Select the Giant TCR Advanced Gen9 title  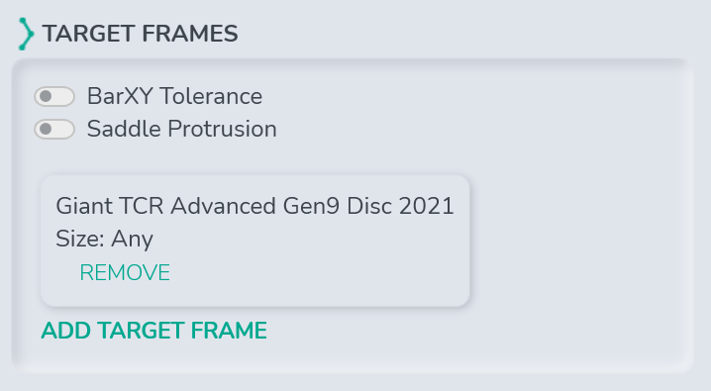254,206
